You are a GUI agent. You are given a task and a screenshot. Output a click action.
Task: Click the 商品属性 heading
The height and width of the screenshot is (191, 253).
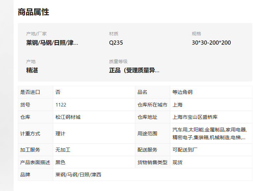tap(33, 12)
